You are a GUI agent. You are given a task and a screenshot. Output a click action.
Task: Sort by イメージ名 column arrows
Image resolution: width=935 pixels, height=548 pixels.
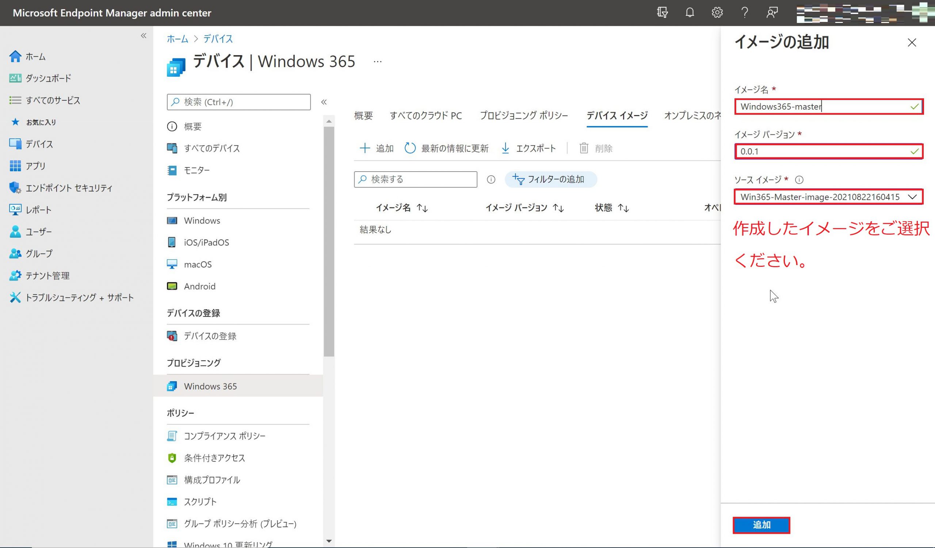click(x=422, y=208)
